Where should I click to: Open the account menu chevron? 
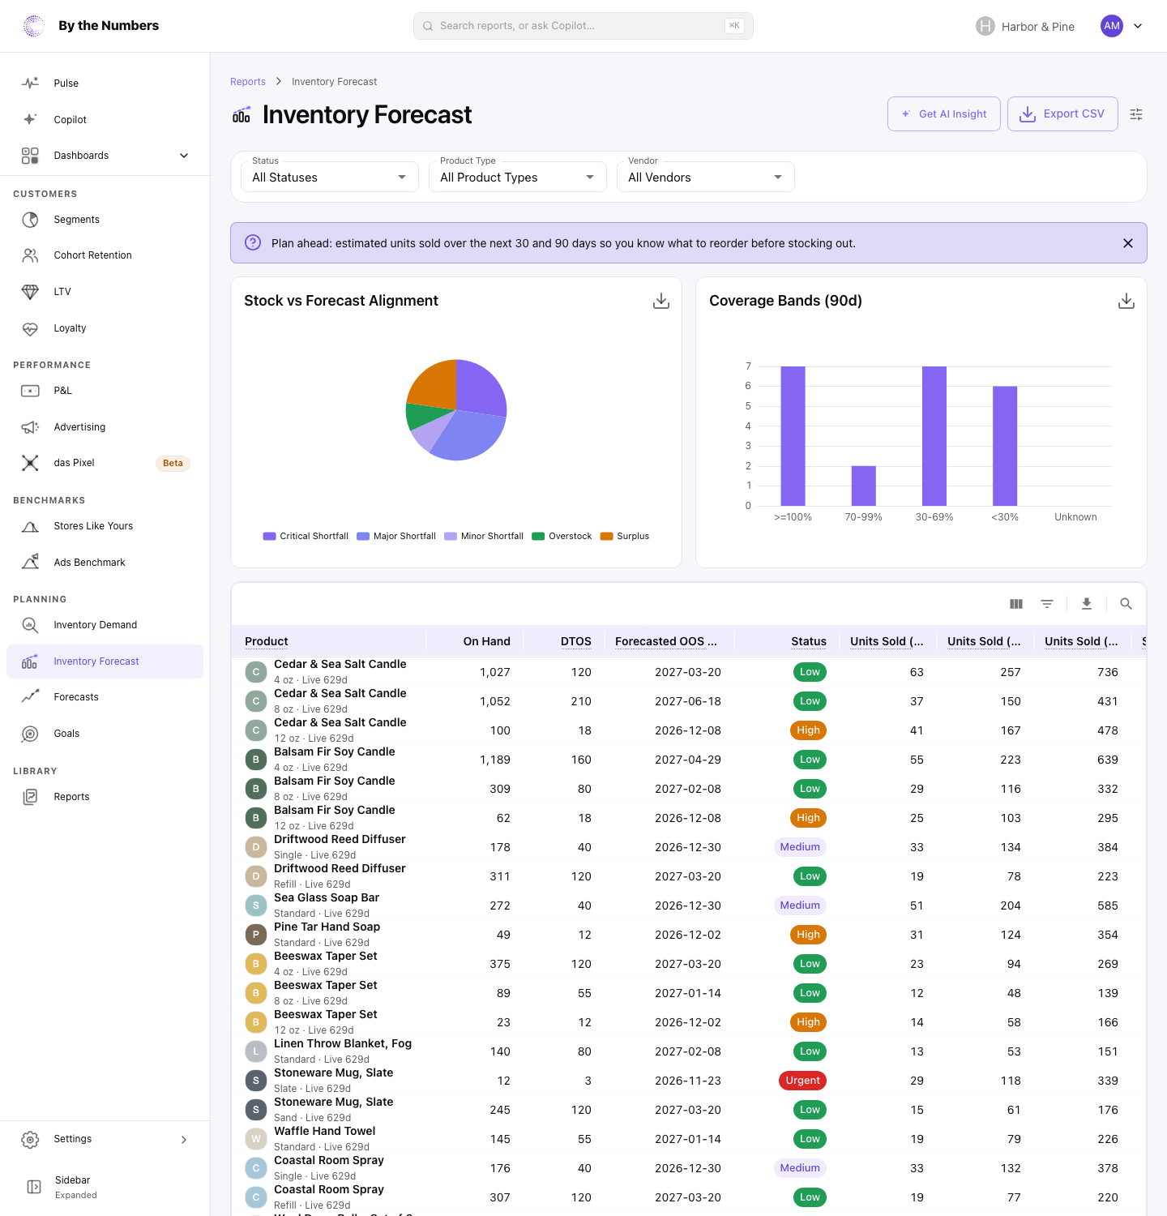tap(1138, 26)
